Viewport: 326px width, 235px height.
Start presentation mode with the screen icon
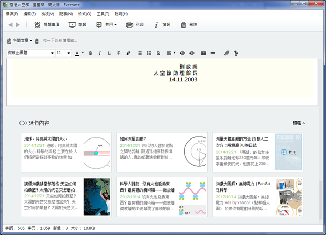(72, 25)
